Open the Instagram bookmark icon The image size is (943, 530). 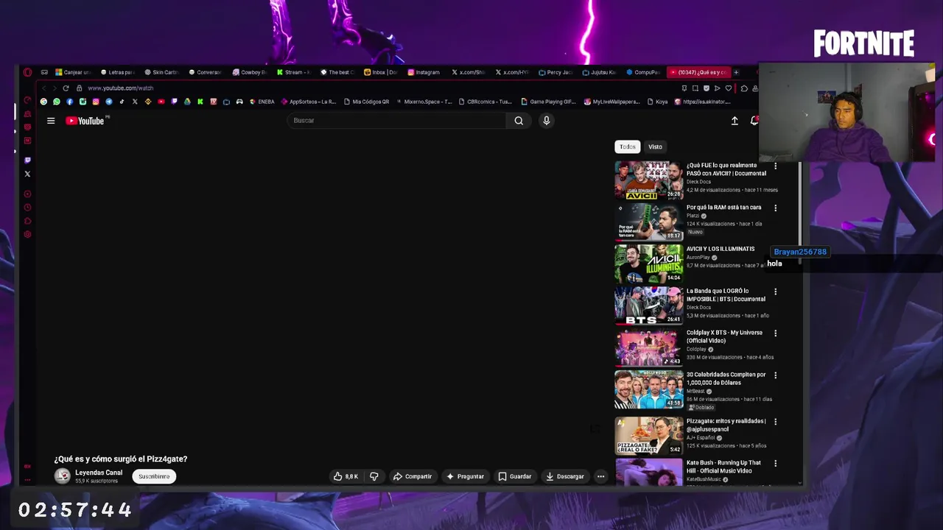tap(96, 102)
